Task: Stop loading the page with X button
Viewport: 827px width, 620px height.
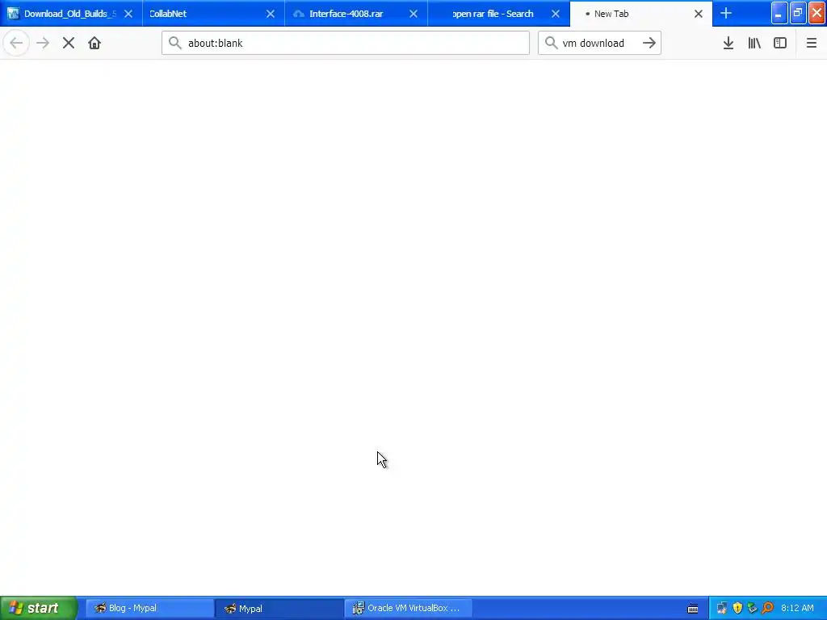Action: (x=69, y=44)
